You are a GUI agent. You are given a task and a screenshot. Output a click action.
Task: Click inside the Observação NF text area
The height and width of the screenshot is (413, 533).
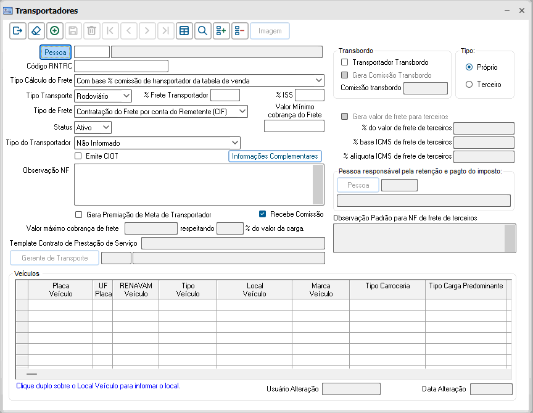pos(193,185)
